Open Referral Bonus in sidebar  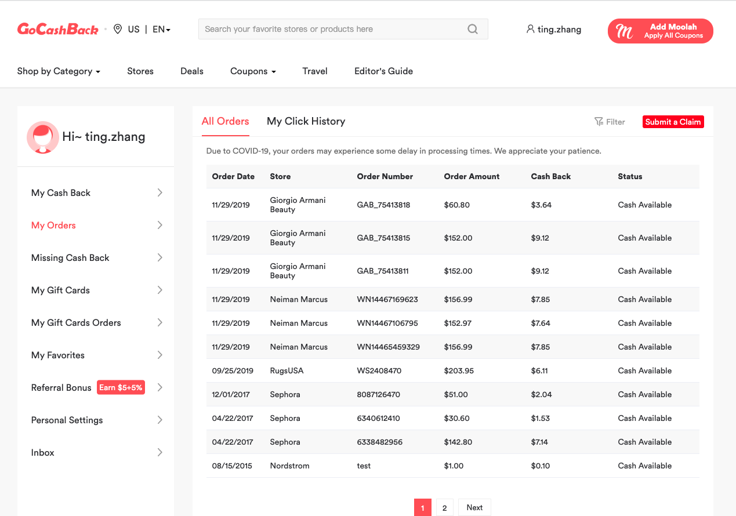pyautogui.click(x=61, y=387)
